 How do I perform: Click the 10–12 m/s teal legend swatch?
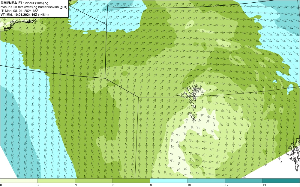206,181
